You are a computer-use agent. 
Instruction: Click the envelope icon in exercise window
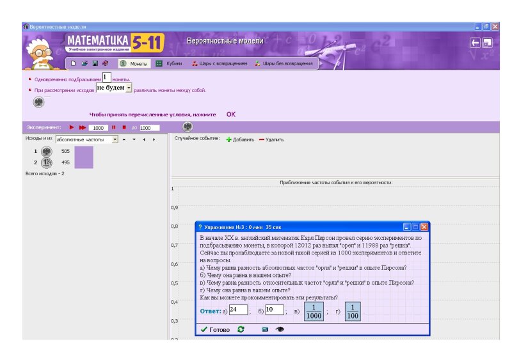pos(265,329)
